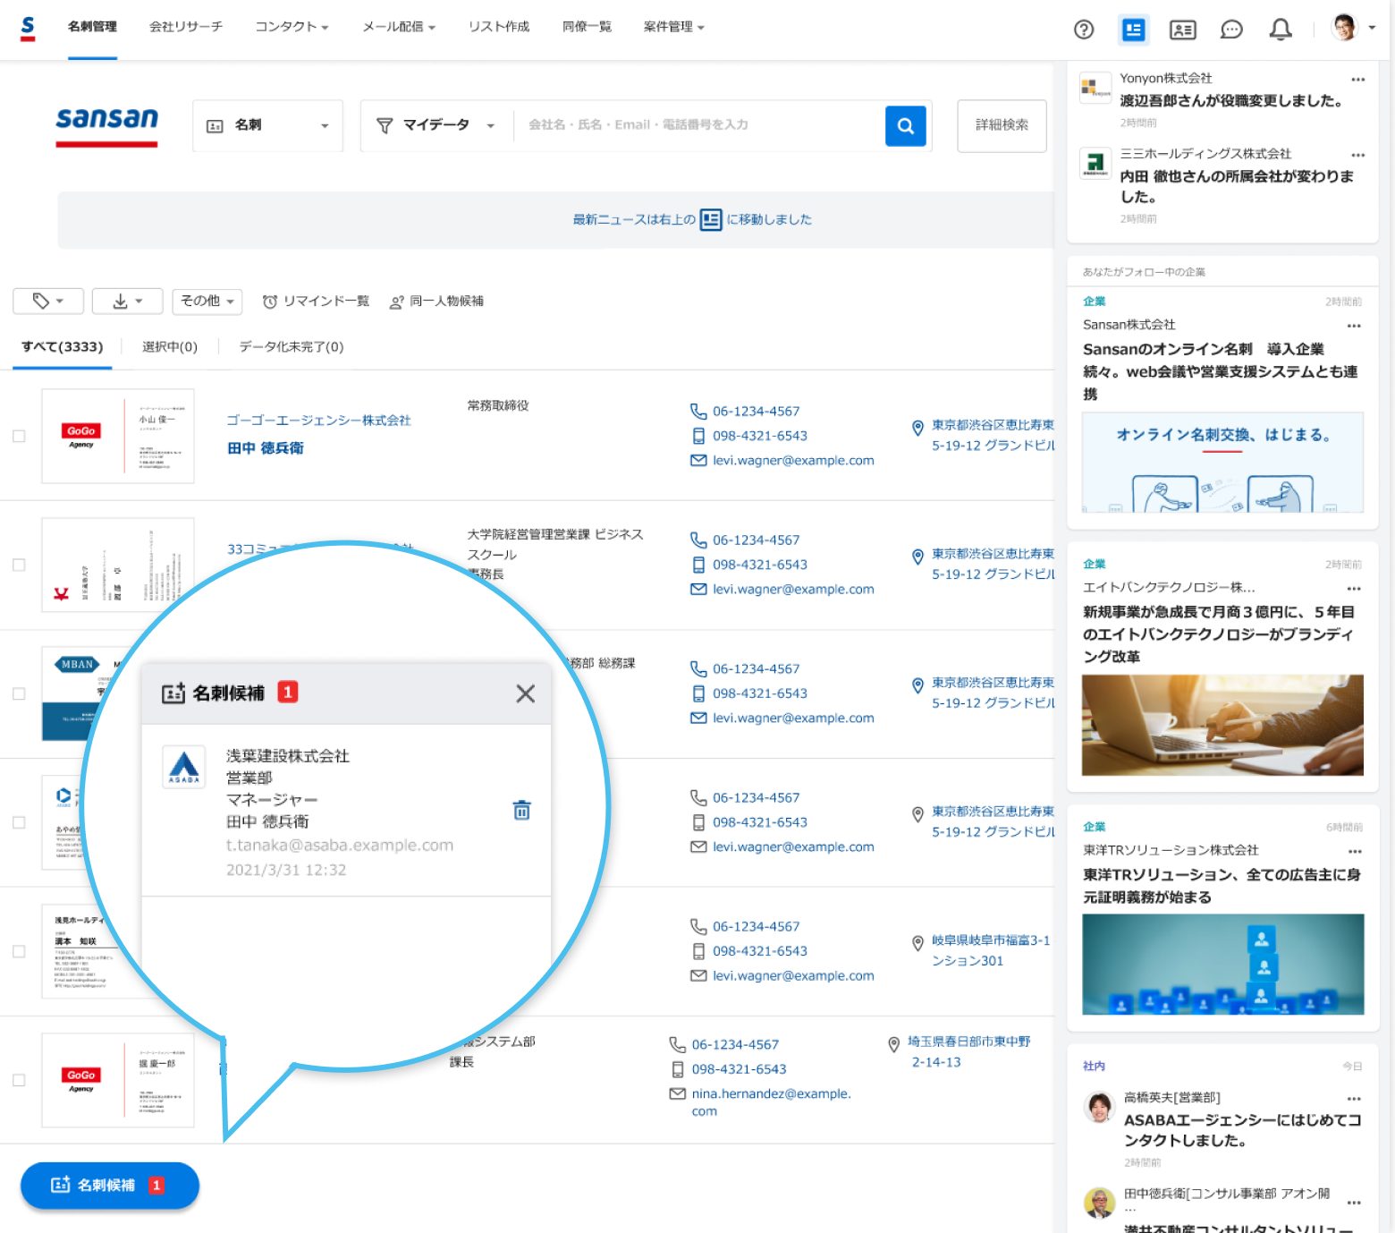Screen dimensions: 1395x1233
Task: Open the メール配信 menu dropdown
Action: point(399,27)
